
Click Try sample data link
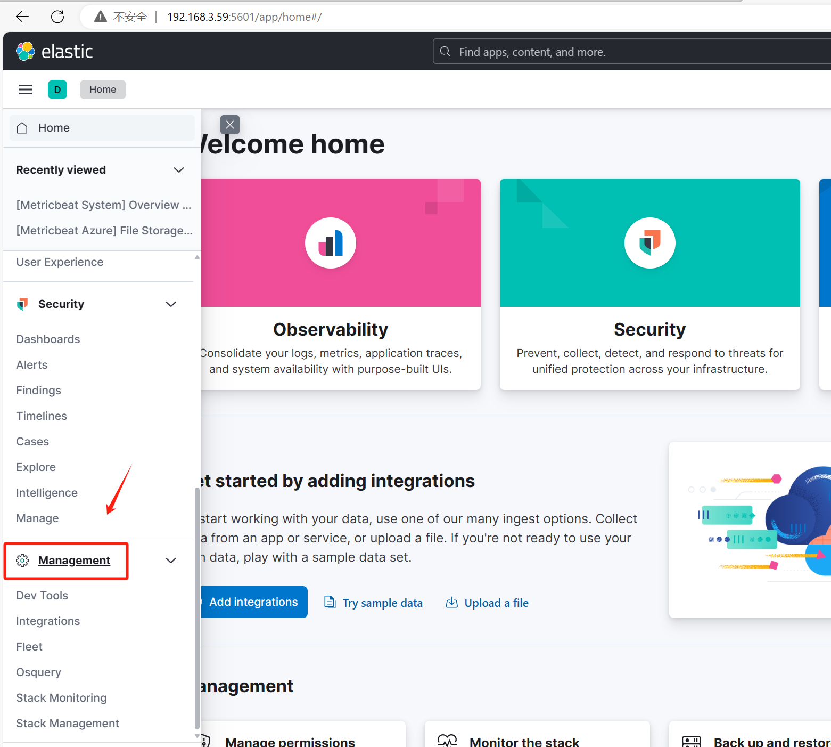[382, 603]
